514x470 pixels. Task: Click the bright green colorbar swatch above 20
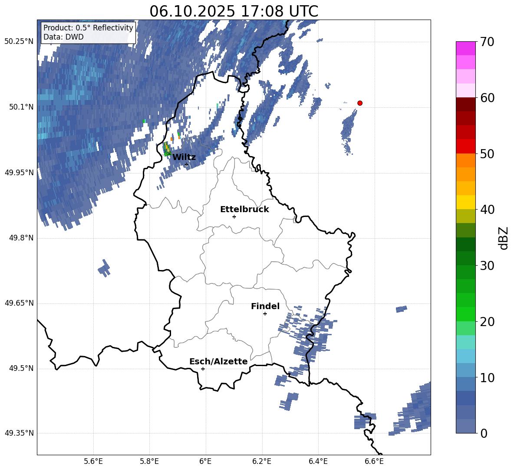465,314
